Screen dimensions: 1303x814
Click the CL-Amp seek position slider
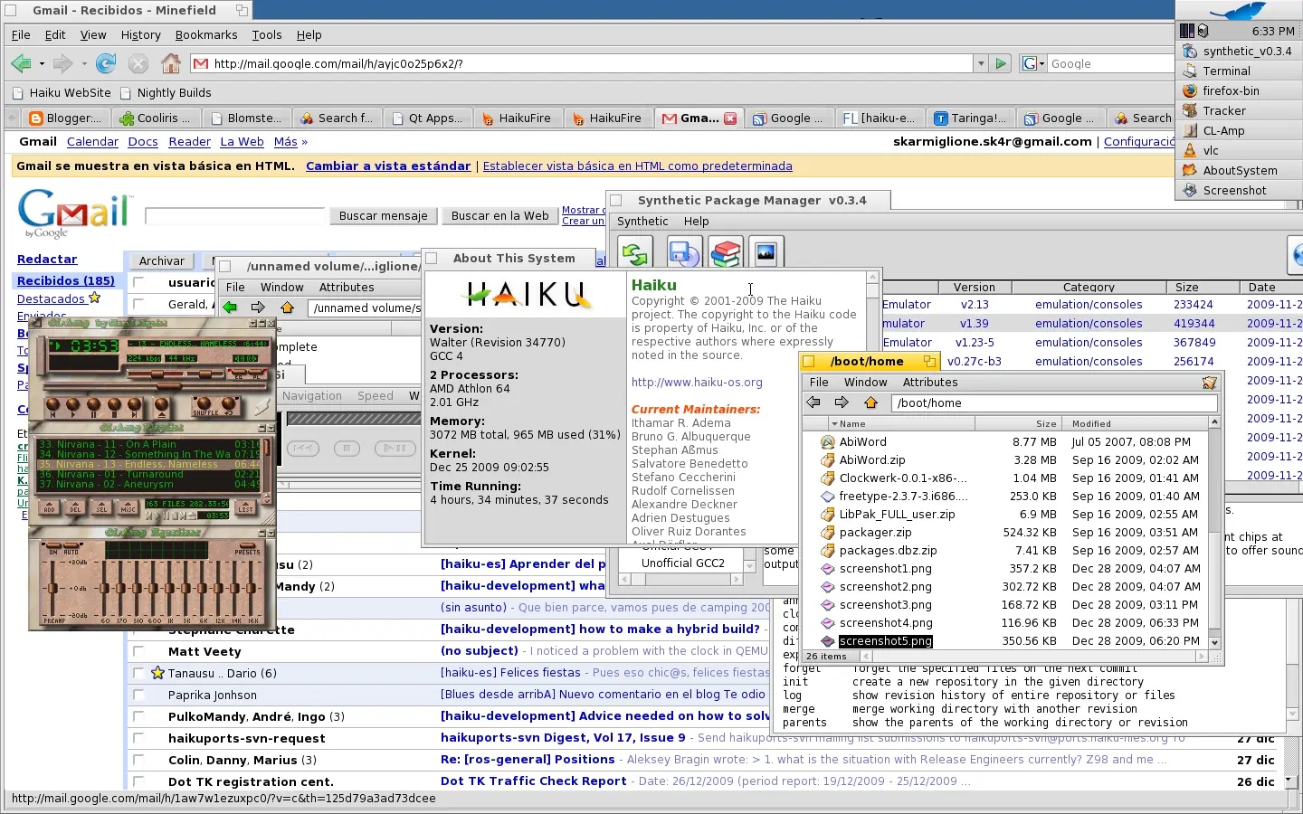click(154, 387)
